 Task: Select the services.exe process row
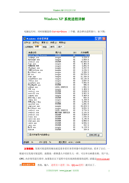[x=59, y=119]
